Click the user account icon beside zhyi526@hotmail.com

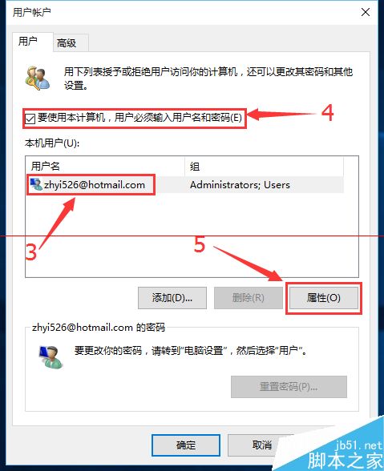(x=36, y=184)
